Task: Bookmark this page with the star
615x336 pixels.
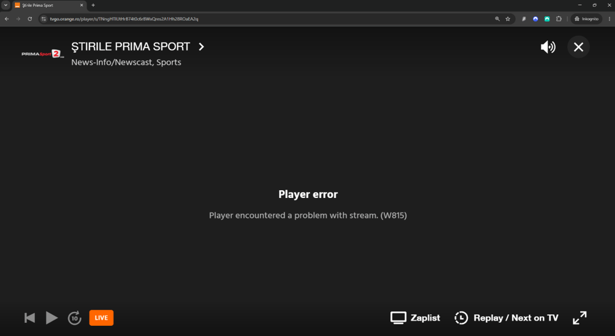Action: pyautogui.click(x=508, y=19)
